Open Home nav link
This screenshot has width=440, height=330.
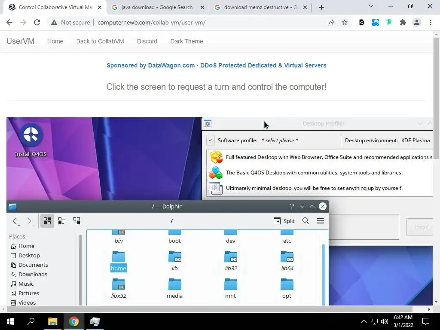click(x=55, y=41)
